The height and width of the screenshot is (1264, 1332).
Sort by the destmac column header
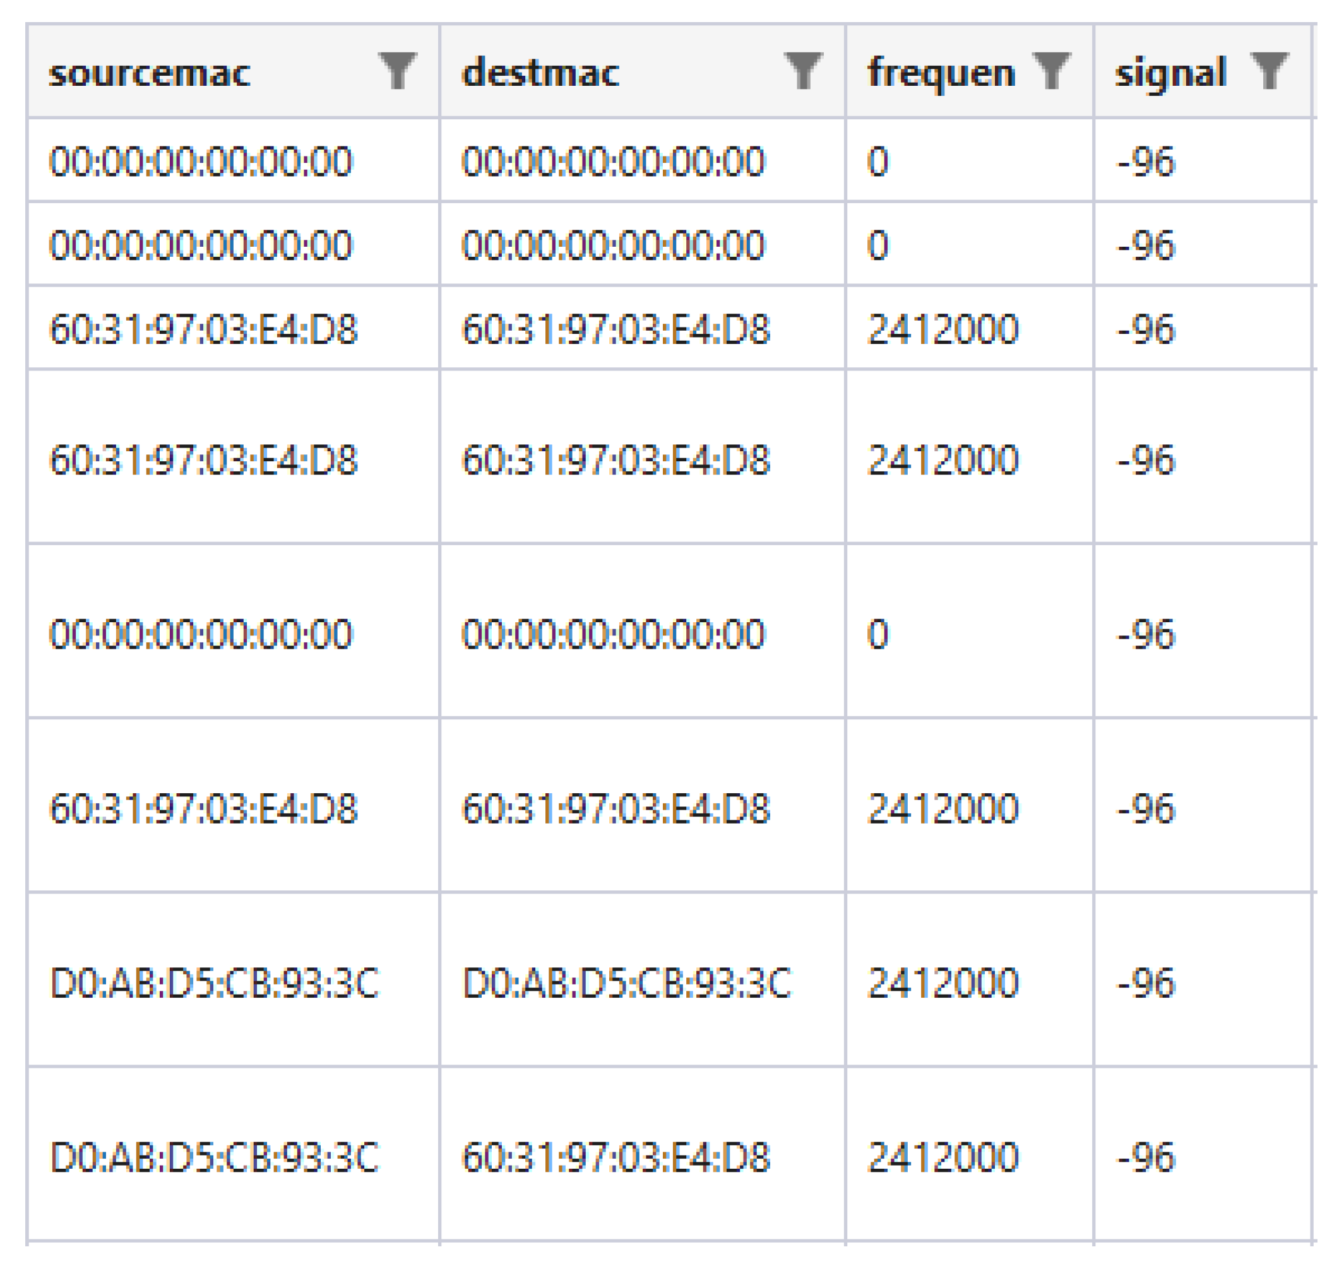[x=540, y=73]
